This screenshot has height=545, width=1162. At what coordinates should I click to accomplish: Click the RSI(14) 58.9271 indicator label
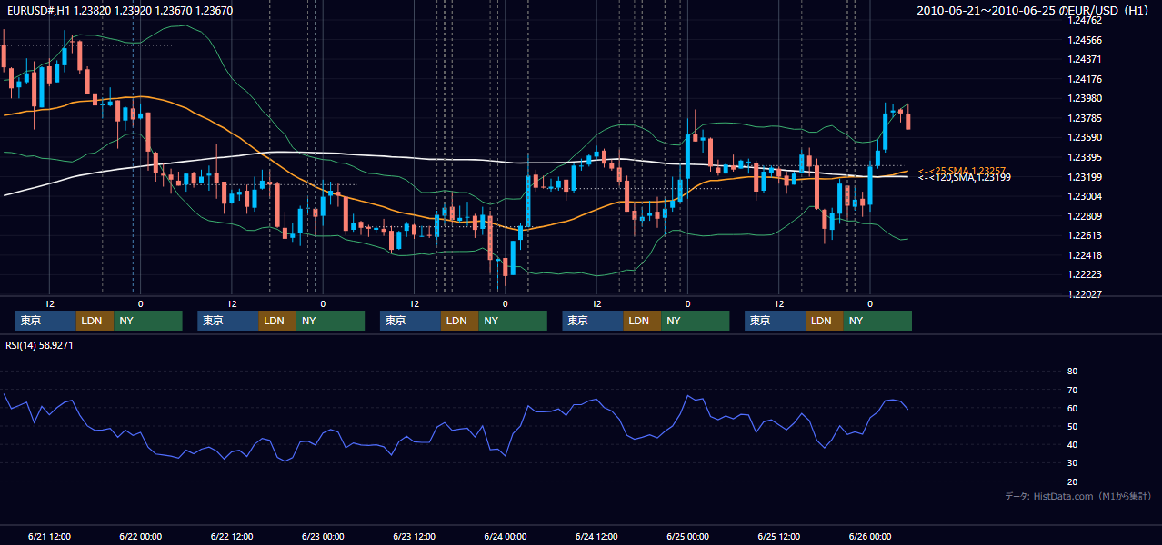[x=39, y=345]
